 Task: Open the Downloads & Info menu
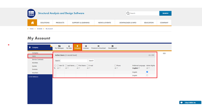click(128, 23)
